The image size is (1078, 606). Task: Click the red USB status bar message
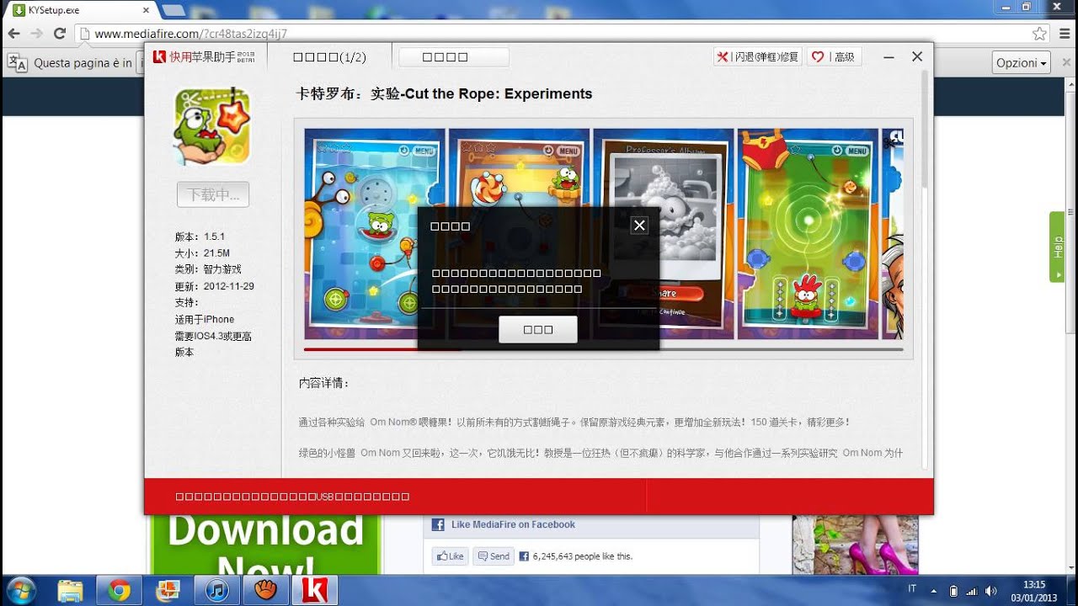click(292, 497)
